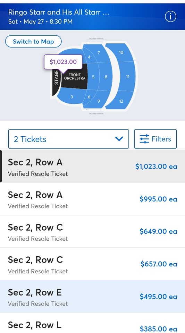
Task: Select section 3 on the seat map
Action: pyautogui.click(x=72, y=97)
